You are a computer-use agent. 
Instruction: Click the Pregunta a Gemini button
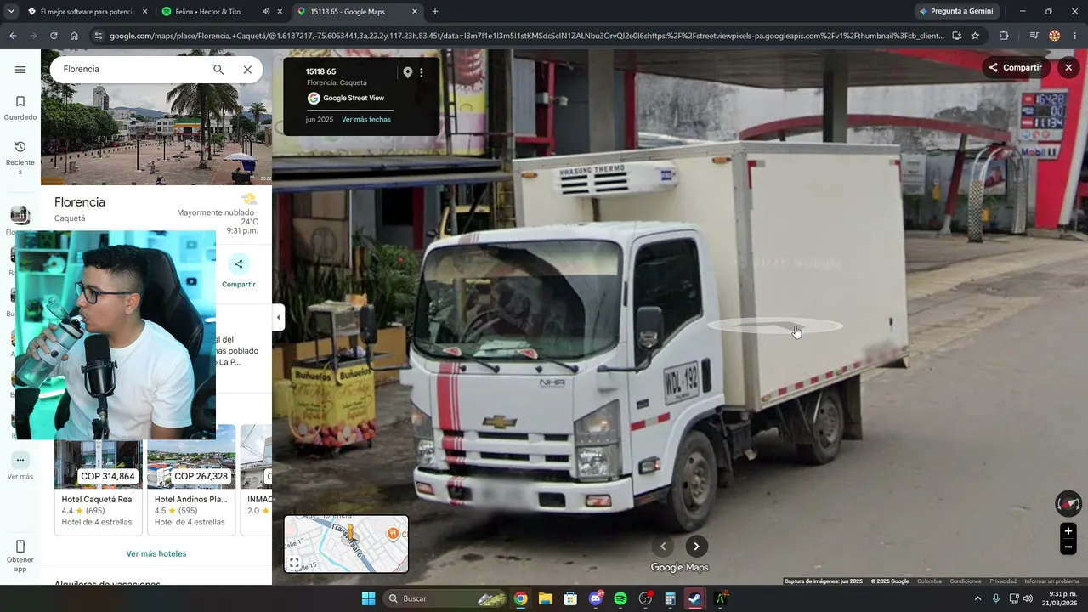pyautogui.click(x=955, y=12)
